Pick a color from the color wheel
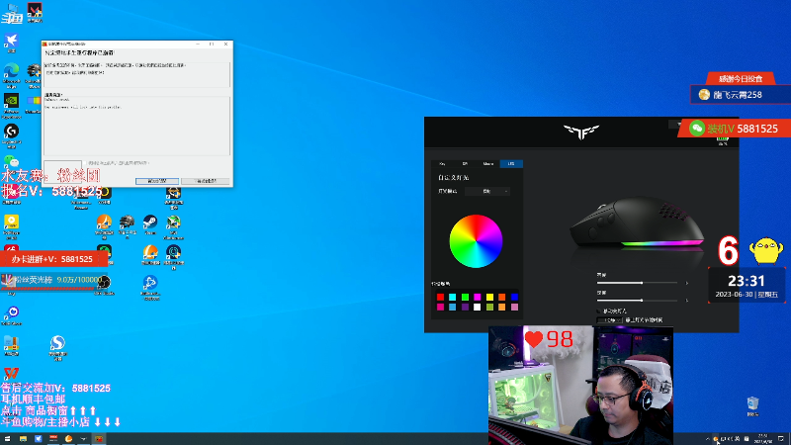Image resolution: width=791 pixels, height=445 pixels. coord(476,241)
